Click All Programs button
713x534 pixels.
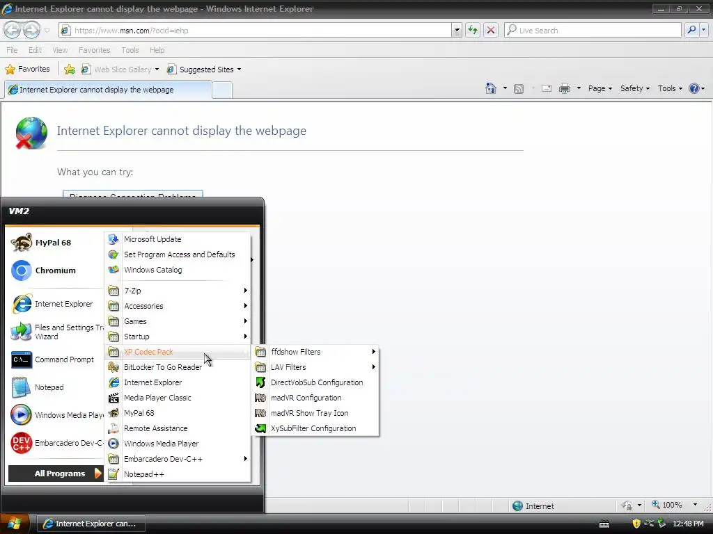tap(56, 474)
